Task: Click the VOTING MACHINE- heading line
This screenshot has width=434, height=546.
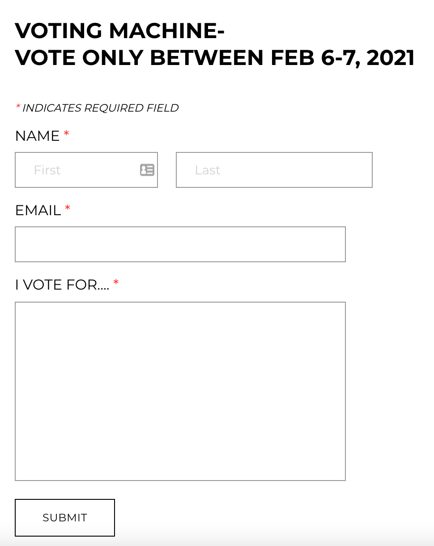Action: pyautogui.click(x=119, y=31)
